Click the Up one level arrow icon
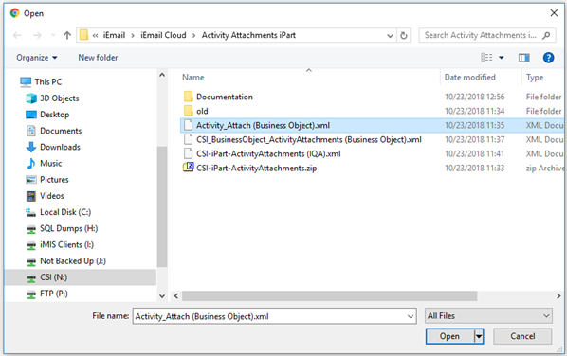567x356 pixels. 67,35
